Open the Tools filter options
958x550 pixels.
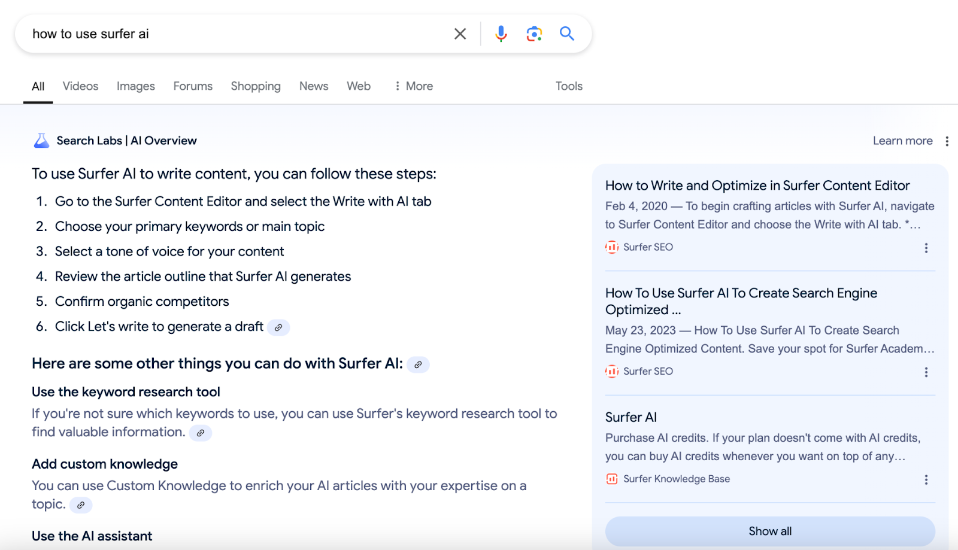pyautogui.click(x=569, y=86)
